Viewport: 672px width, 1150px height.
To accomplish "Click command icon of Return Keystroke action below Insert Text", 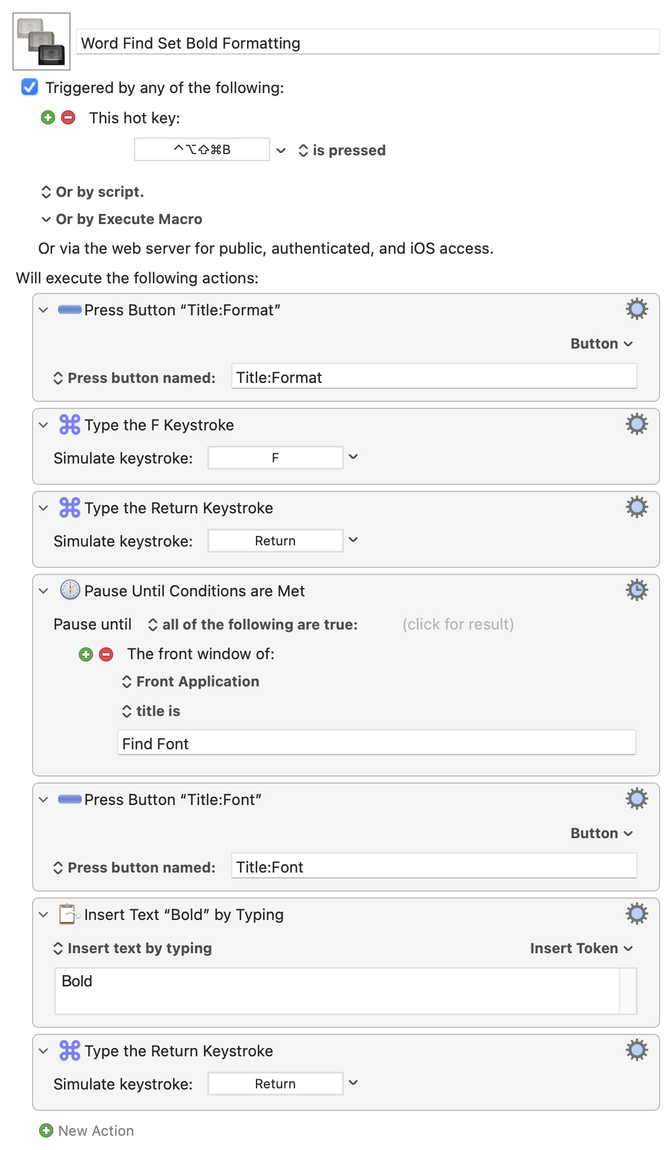I will click(x=70, y=1050).
